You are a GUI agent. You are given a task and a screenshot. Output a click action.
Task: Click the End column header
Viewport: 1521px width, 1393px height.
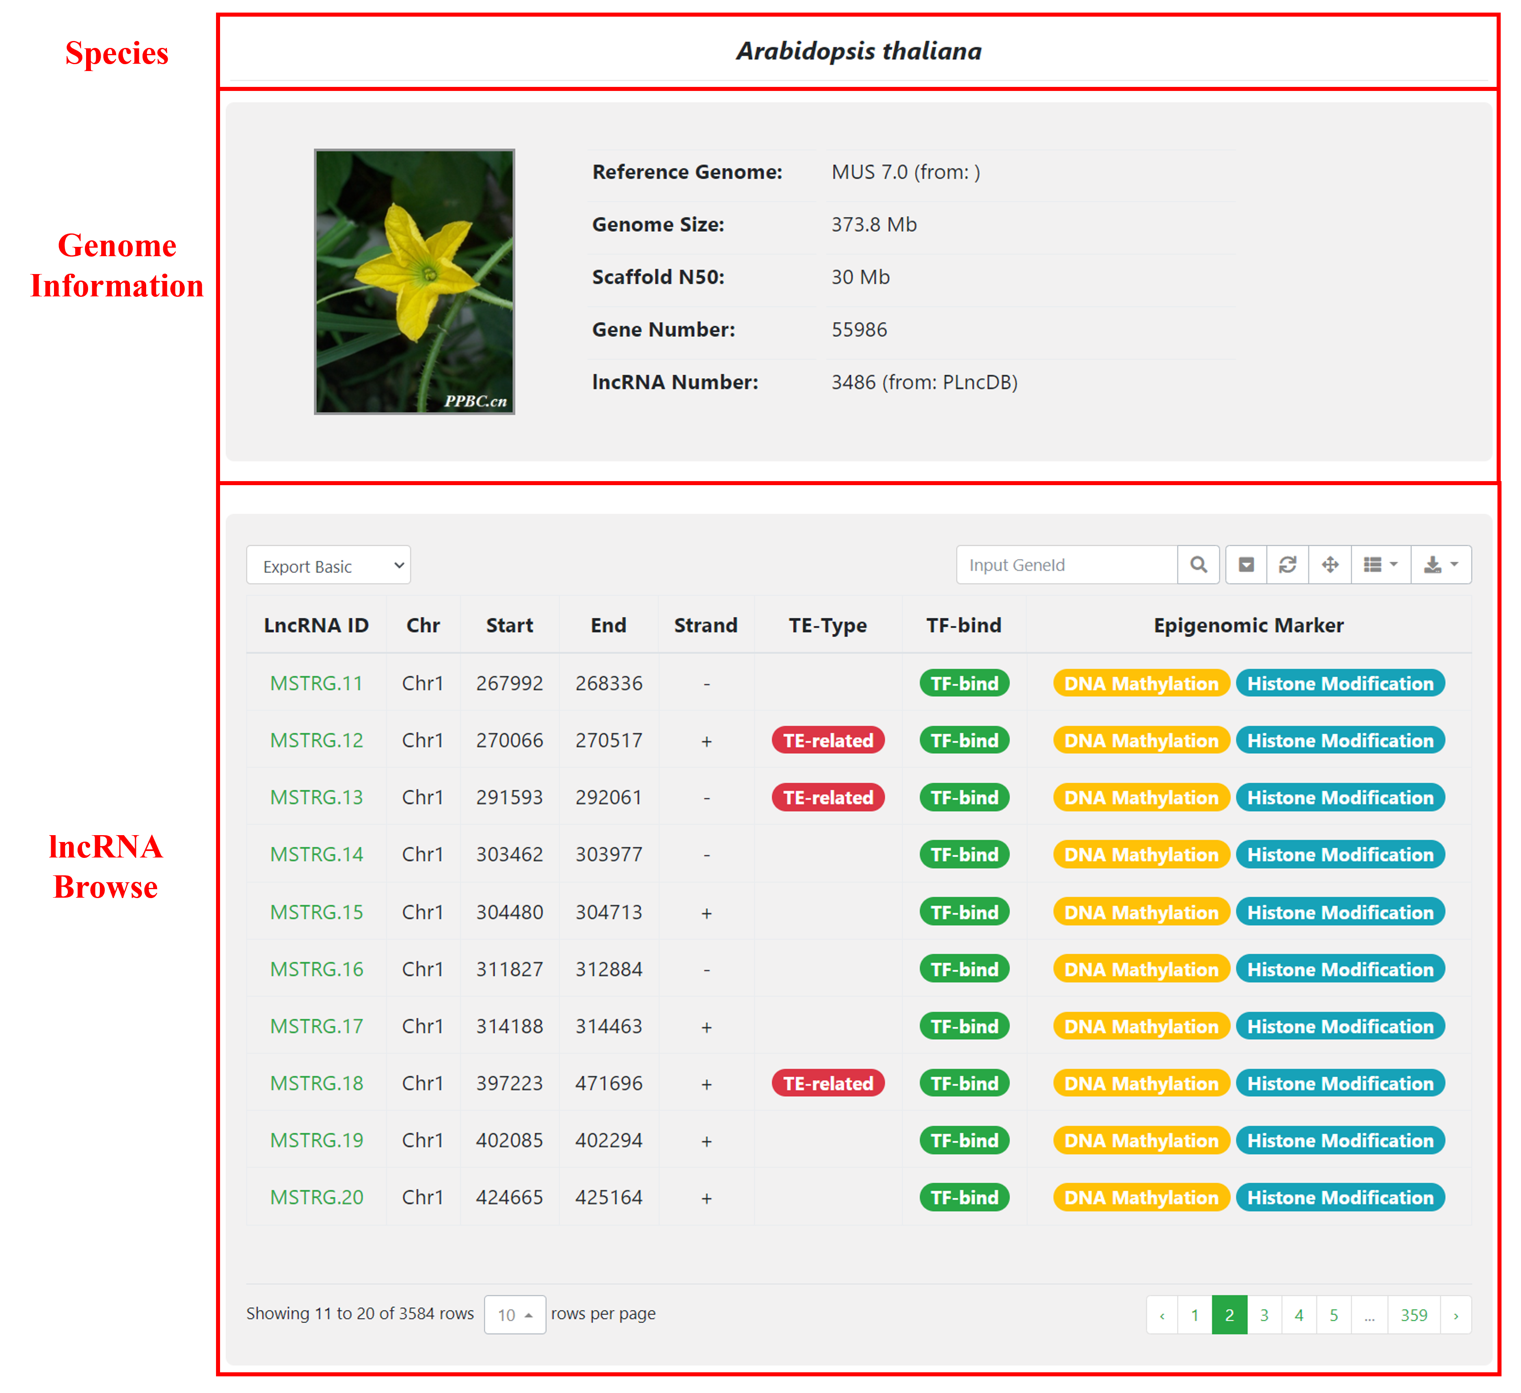[609, 626]
